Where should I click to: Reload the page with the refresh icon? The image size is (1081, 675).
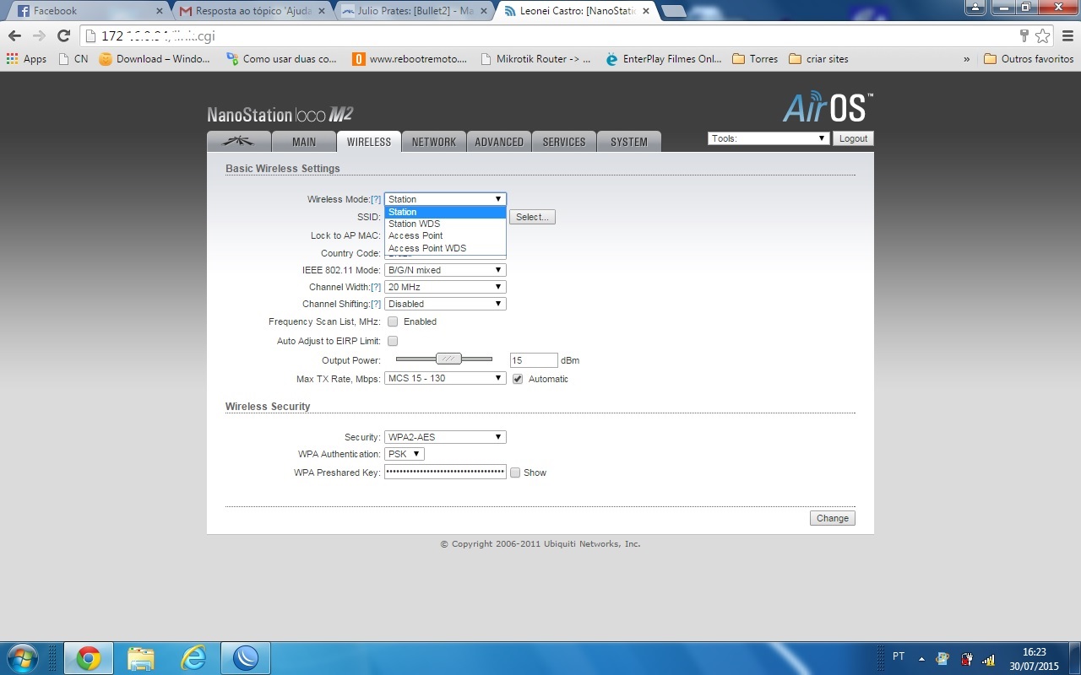(x=63, y=35)
